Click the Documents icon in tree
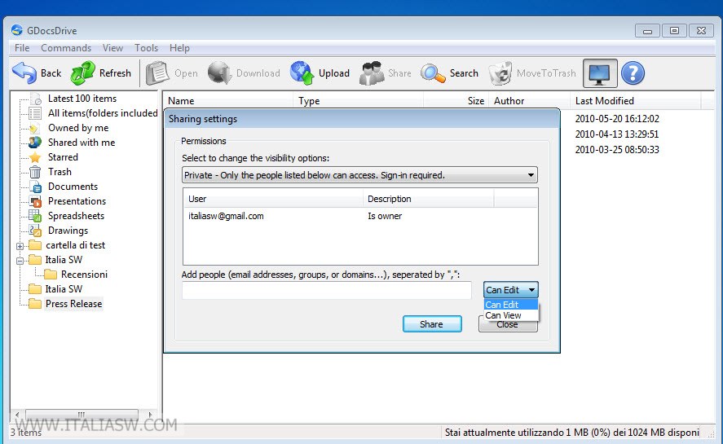The image size is (723, 444). click(x=36, y=187)
